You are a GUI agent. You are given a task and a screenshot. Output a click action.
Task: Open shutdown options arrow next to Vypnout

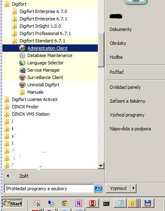pyautogui.click(x=134, y=188)
